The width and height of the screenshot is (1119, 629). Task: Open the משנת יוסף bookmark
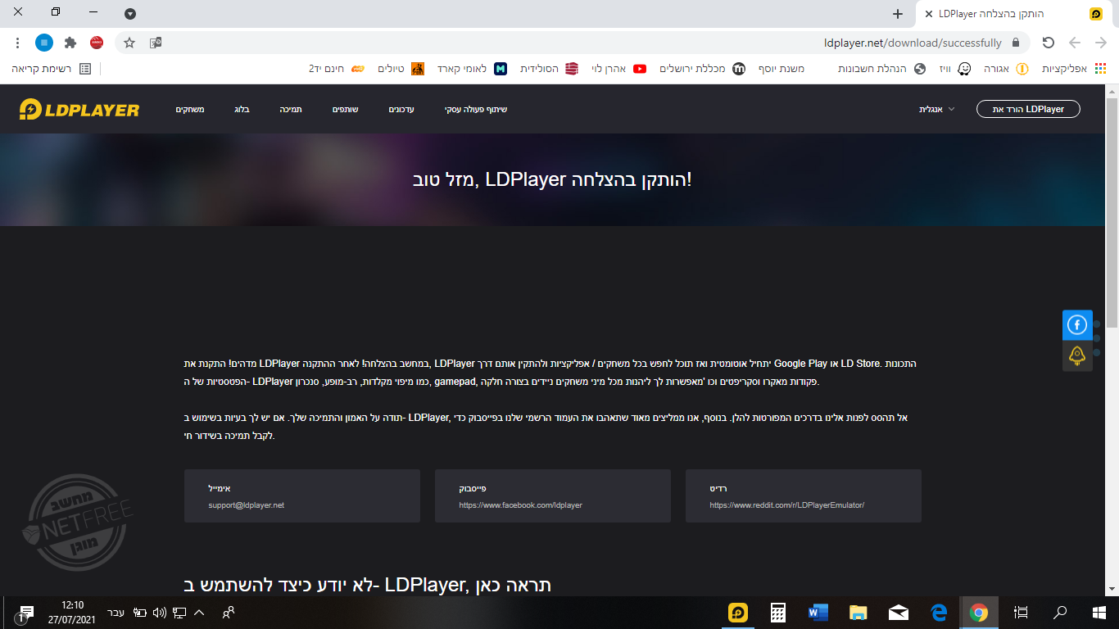tap(781, 69)
